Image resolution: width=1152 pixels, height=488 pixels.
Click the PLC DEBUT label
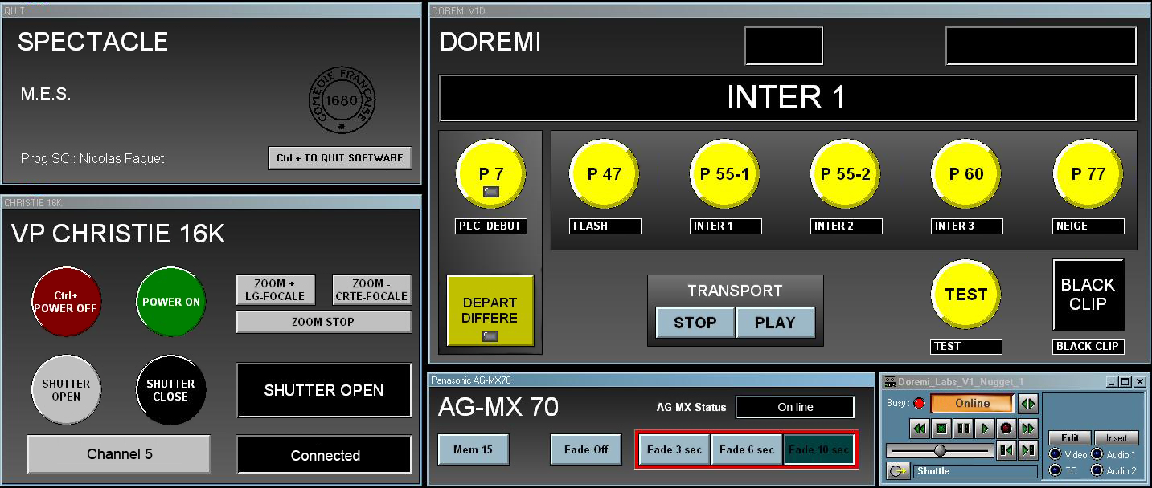(x=490, y=226)
